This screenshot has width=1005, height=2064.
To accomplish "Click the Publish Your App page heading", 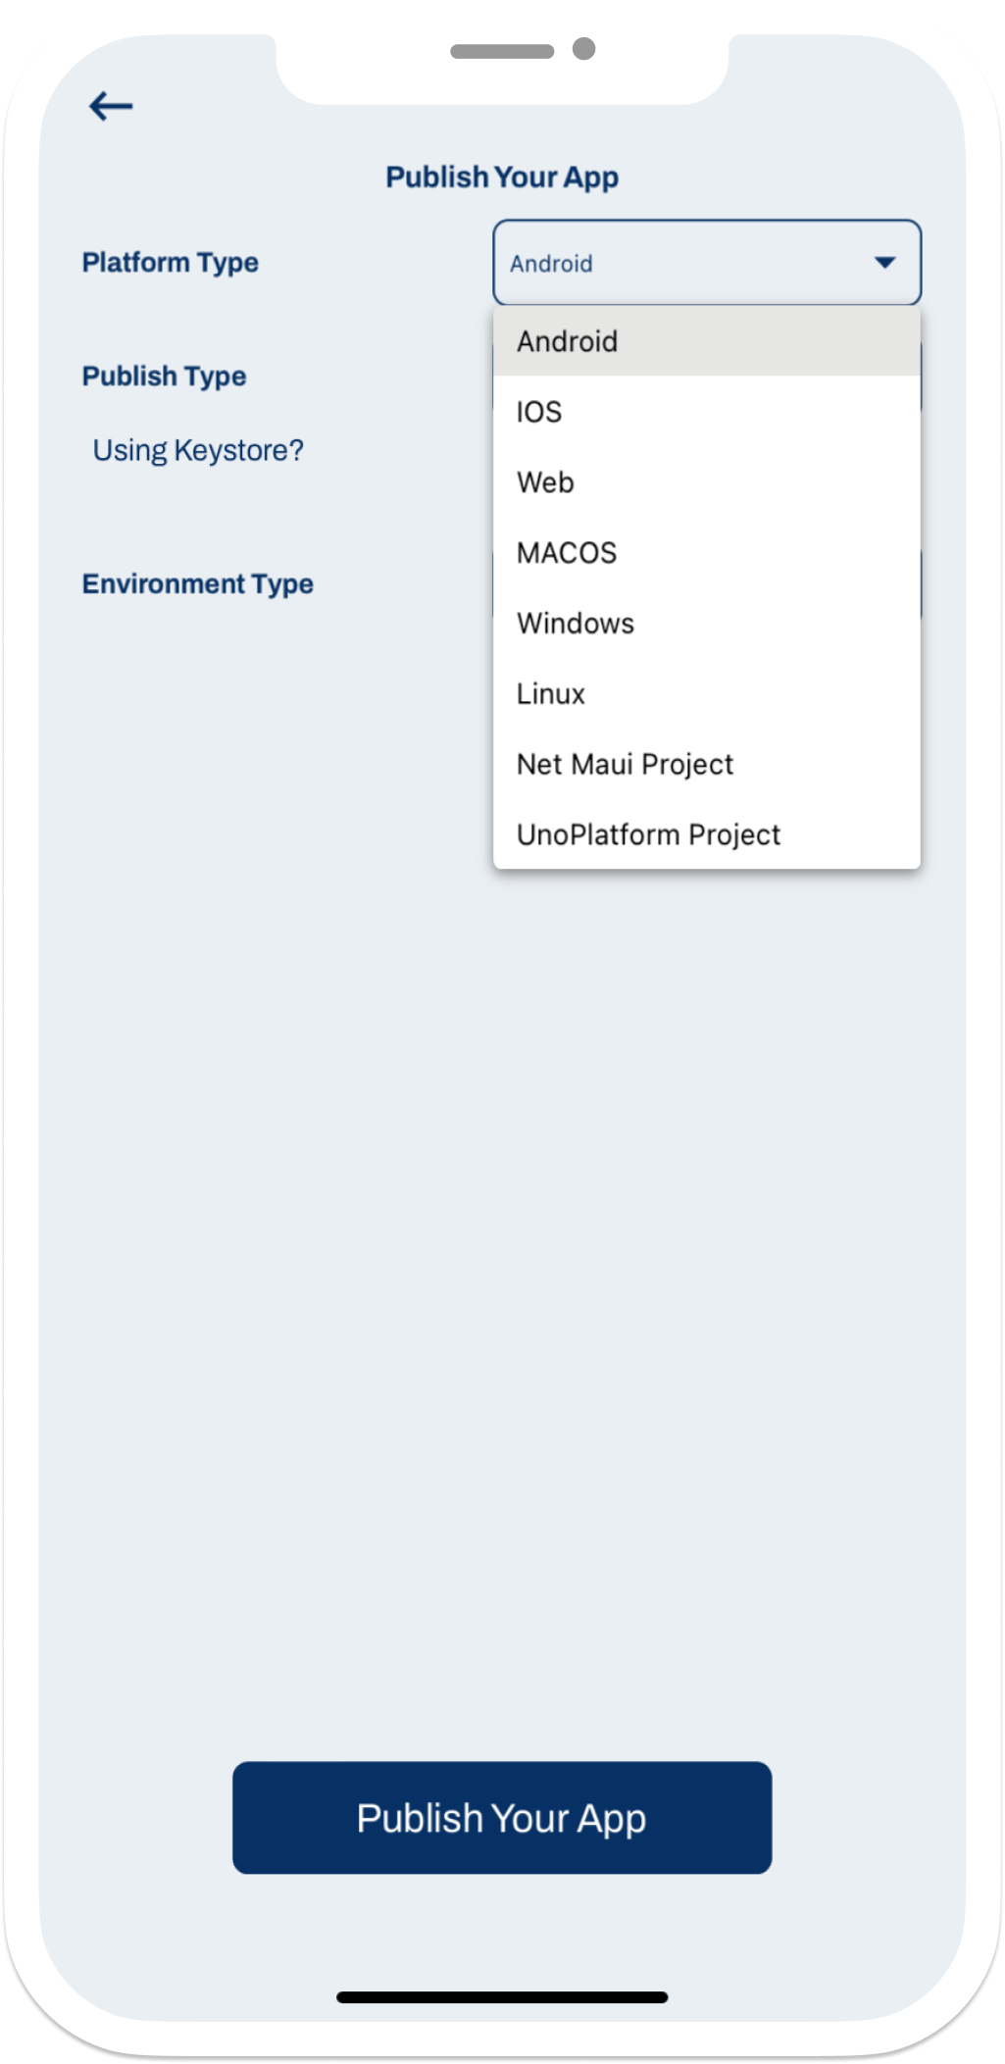I will tap(502, 177).
